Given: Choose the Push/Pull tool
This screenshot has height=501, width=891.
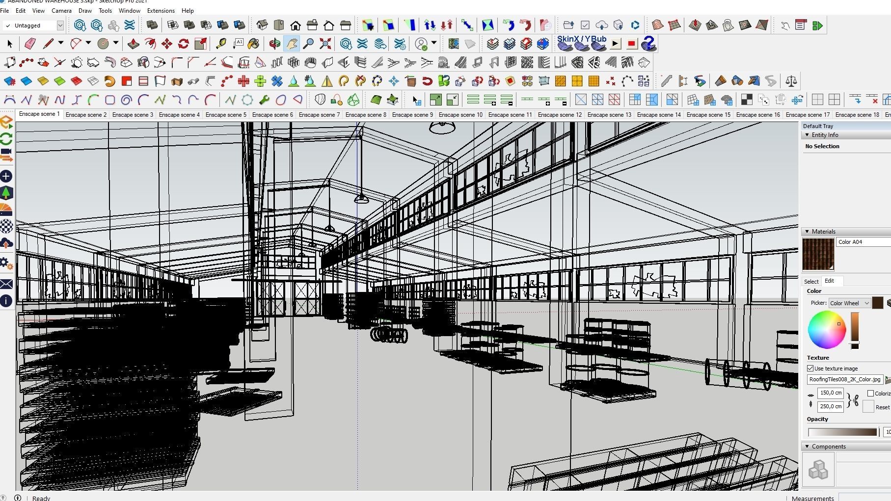Looking at the screenshot, I should click(x=133, y=44).
